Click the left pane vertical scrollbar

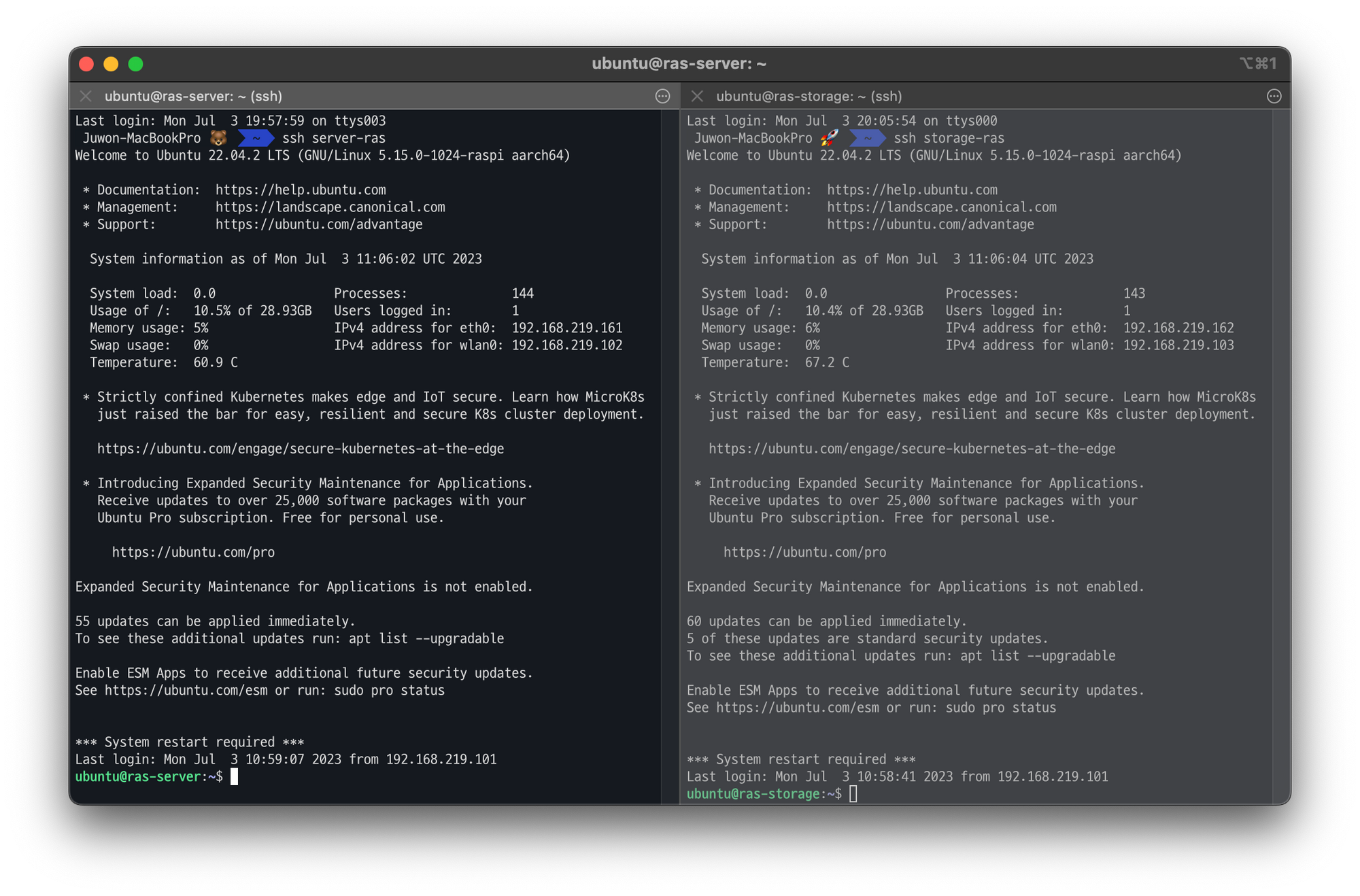point(670,455)
